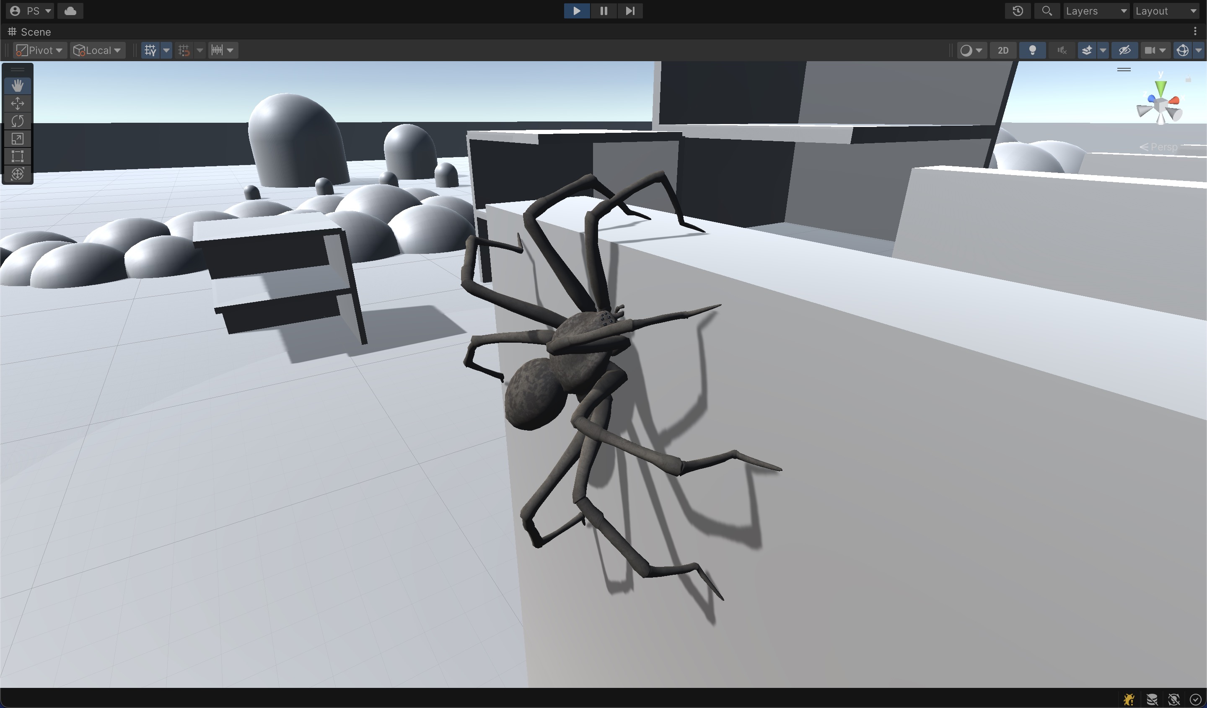
Task: Toggle 2D view mode
Action: (x=1003, y=50)
